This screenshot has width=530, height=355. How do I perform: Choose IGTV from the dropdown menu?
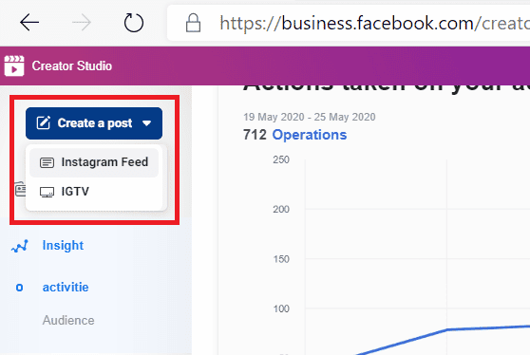coord(94,192)
